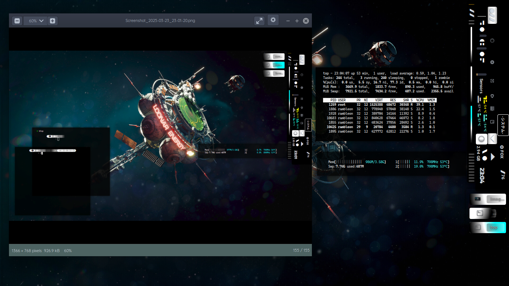Open the 60% zoom level dropdown
This screenshot has height=286, width=509.
click(35, 20)
